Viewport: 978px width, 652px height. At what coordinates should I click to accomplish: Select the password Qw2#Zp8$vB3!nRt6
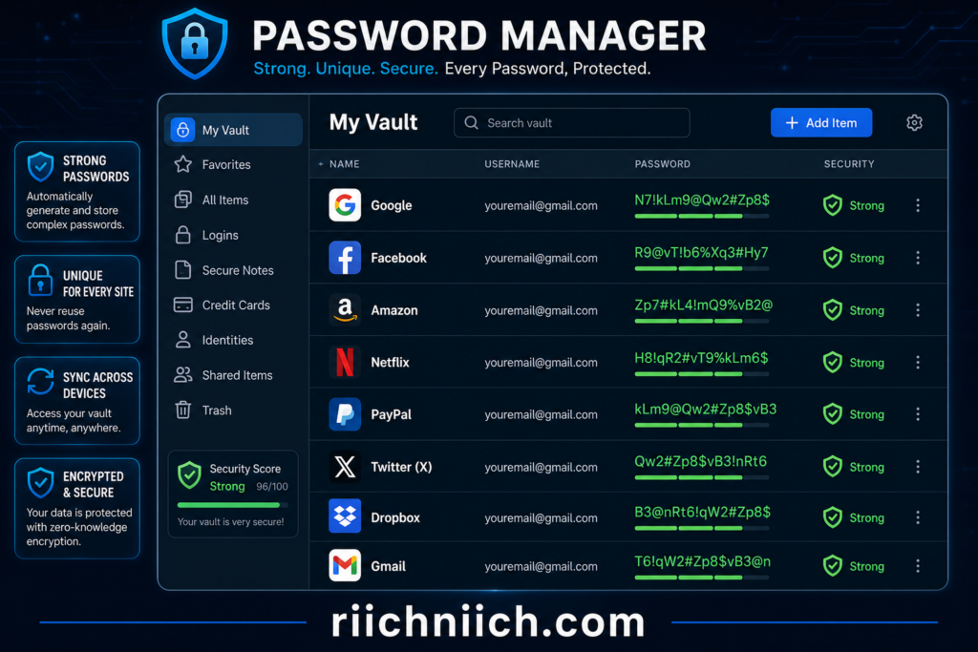(700, 461)
